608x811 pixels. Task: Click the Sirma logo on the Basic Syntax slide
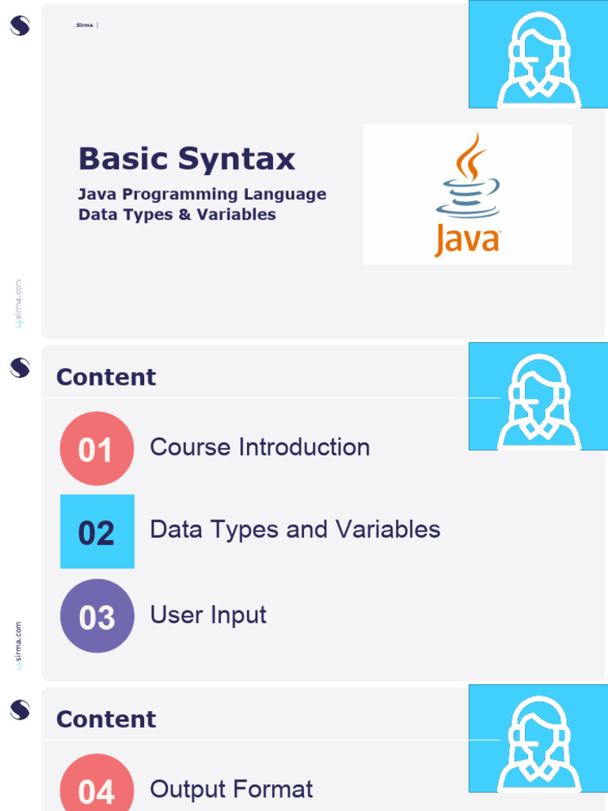pyautogui.click(x=20, y=25)
